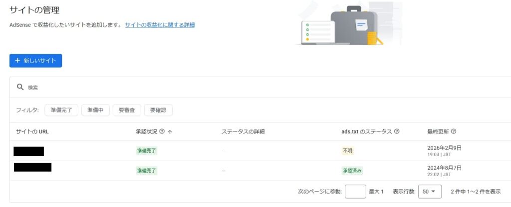Viewport: 511px width, 207px height.
Task: Click the 不明 ads.txt status badge
Action: coord(347,151)
